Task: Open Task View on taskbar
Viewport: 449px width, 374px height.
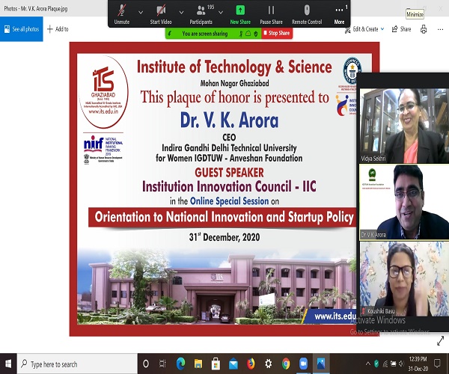Action: click(x=162, y=364)
